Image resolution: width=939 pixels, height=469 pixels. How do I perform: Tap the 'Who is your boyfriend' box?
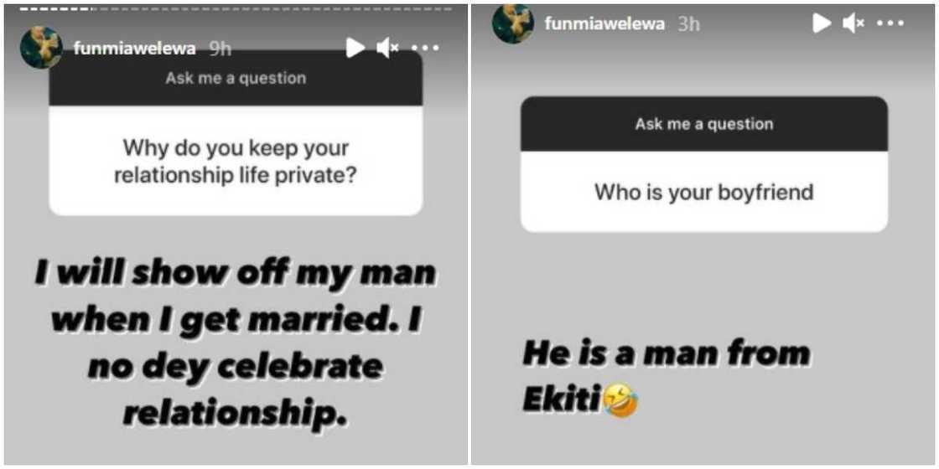[704, 192]
